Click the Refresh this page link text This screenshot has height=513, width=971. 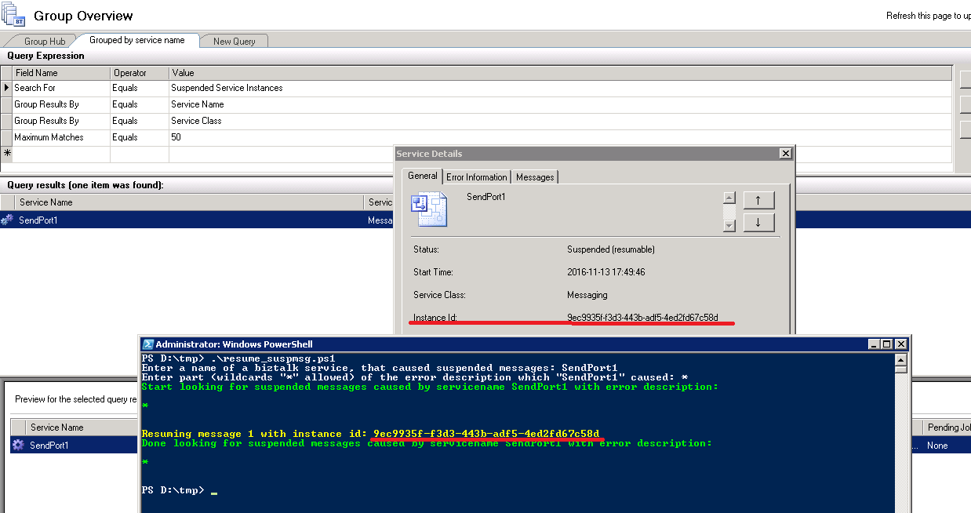929,16
